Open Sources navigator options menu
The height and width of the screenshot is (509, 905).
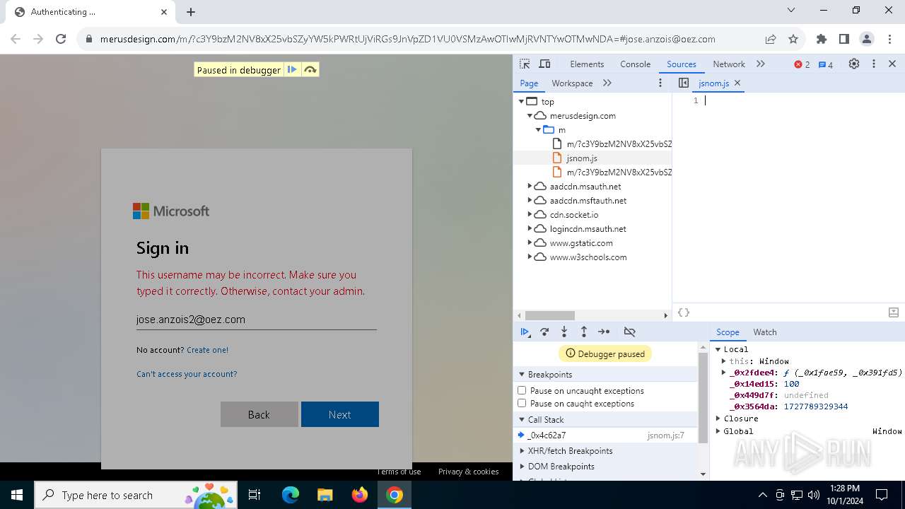[660, 83]
